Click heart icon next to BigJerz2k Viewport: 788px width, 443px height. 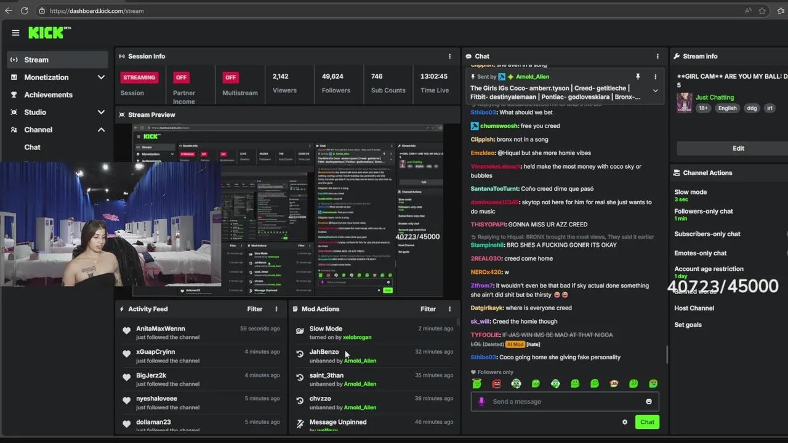tap(126, 377)
